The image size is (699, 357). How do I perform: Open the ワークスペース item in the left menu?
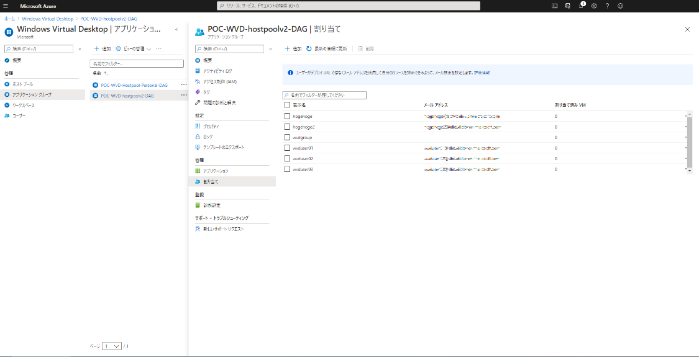(x=23, y=105)
